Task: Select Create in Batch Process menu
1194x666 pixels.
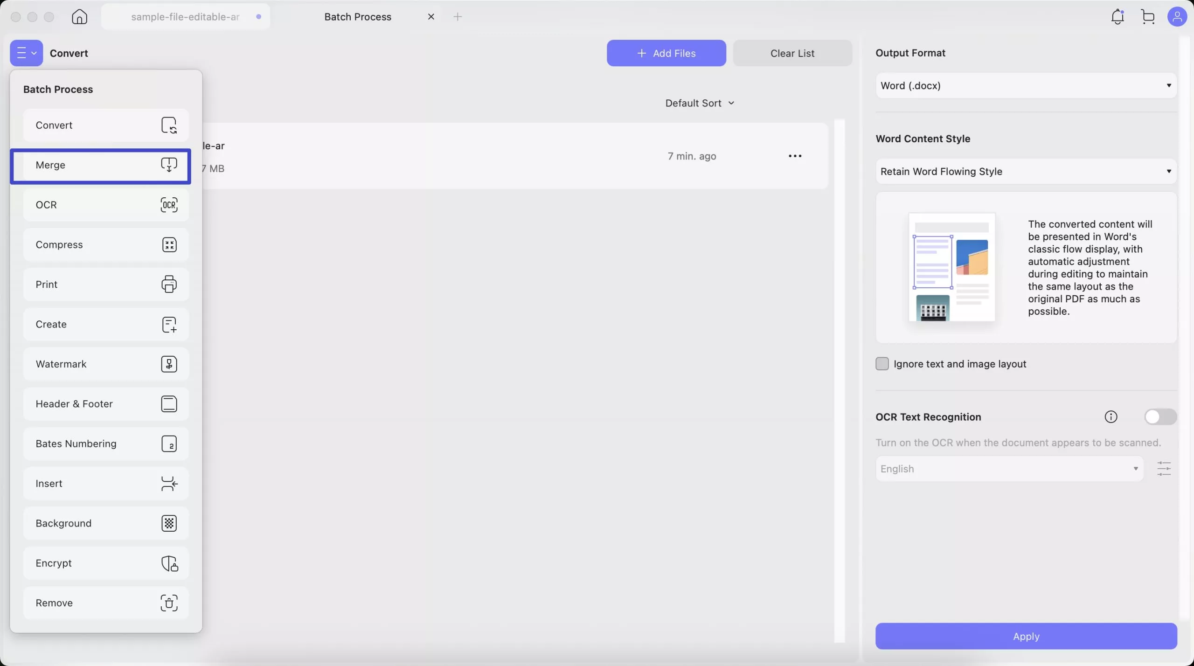Action: click(x=106, y=324)
